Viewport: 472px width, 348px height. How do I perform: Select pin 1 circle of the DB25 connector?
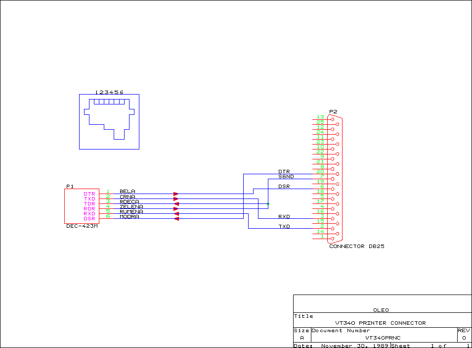click(332, 239)
